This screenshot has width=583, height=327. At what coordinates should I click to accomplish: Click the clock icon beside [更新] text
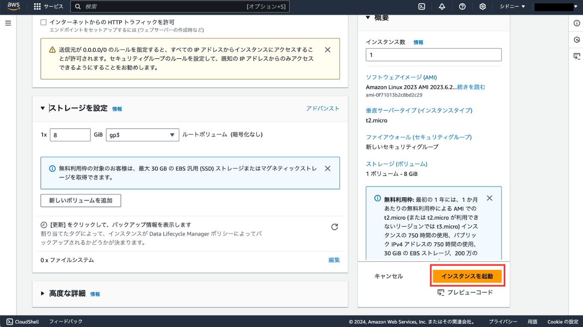pyautogui.click(x=44, y=225)
